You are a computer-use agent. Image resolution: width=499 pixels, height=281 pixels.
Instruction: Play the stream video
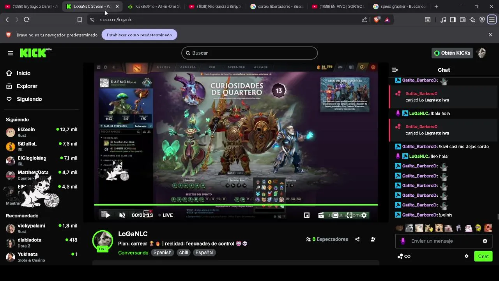pyautogui.click(x=108, y=215)
